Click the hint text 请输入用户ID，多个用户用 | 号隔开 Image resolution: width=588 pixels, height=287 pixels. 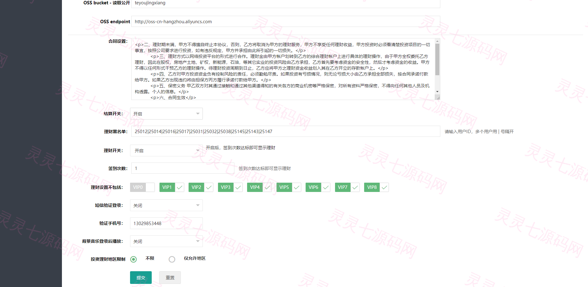pyautogui.click(x=479, y=132)
